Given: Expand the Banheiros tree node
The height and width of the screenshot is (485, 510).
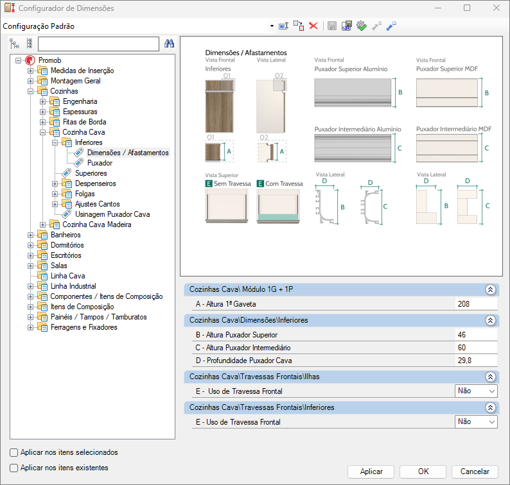Looking at the screenshot, I should pos(30,235).
